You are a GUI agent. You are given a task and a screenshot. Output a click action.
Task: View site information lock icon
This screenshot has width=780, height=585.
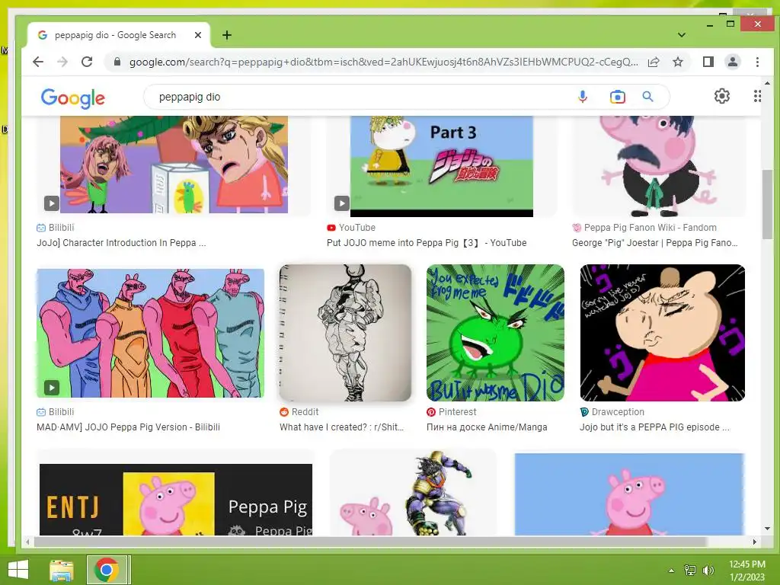point(117,62)
